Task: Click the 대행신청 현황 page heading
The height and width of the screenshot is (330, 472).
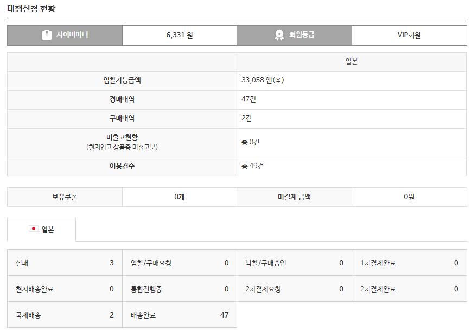Action: tap(31, 9)
